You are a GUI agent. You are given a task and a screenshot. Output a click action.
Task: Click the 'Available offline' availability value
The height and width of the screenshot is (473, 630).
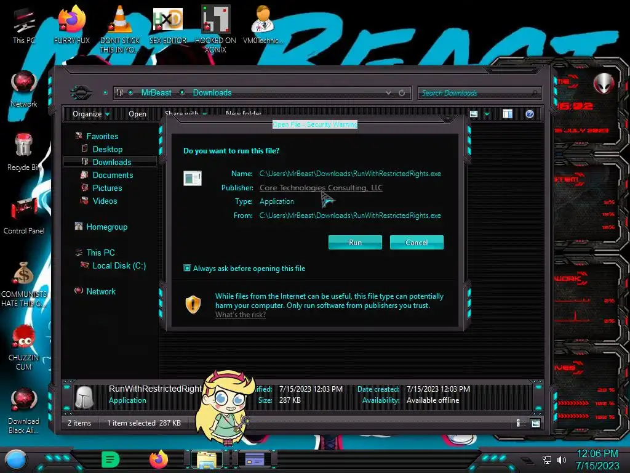tap(433, 400)
